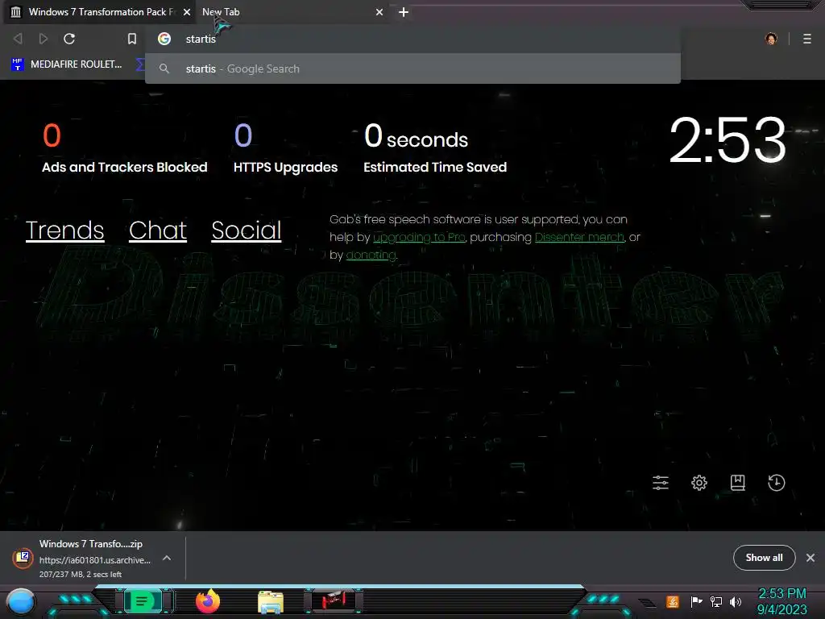The image size is (825, 619).
Task: Go forward with the forward arrow
Action: point(44,39)
